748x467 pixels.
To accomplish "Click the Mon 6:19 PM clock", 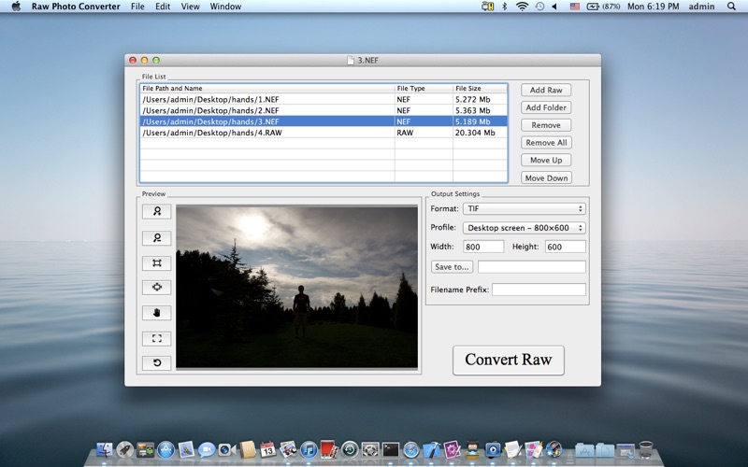I will pyautogui.click(x=653, y=7).
